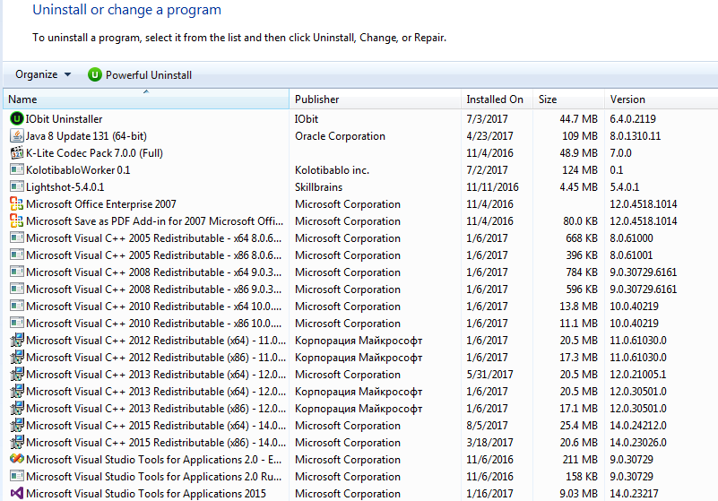Click size value 109 MB
The width and height of the screenshot is (718, 501).
tap(580, 136)
